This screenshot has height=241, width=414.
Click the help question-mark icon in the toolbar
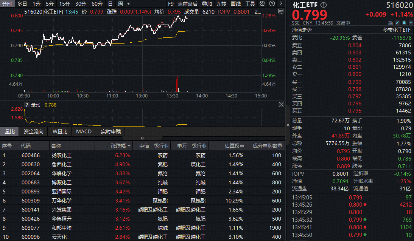[x=272, y=4]
